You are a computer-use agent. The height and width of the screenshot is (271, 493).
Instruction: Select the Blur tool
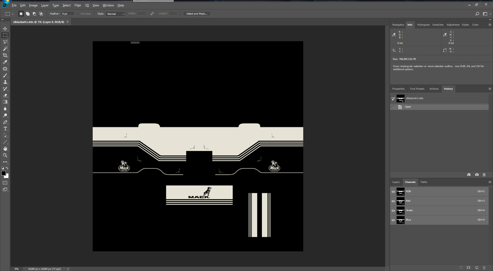[5, 109]
